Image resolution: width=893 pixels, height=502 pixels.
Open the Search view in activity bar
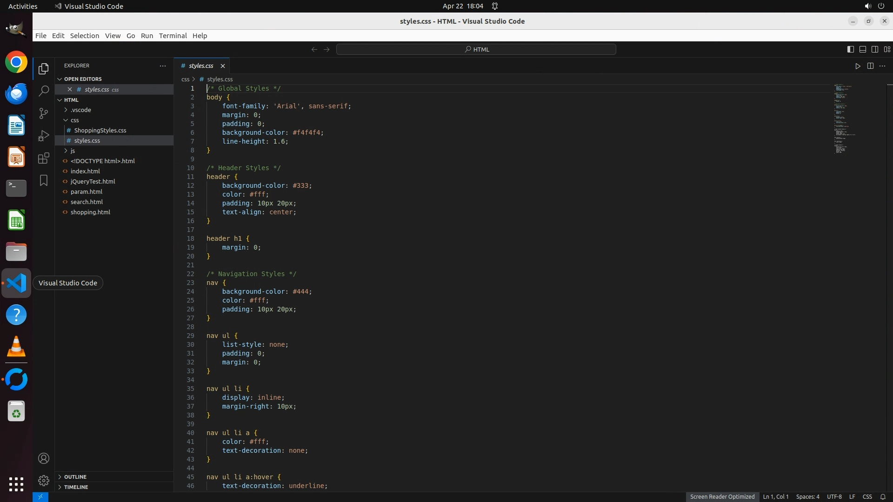[44, 91]
